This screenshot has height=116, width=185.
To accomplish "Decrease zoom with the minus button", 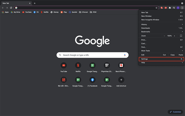I will [164, 36].
